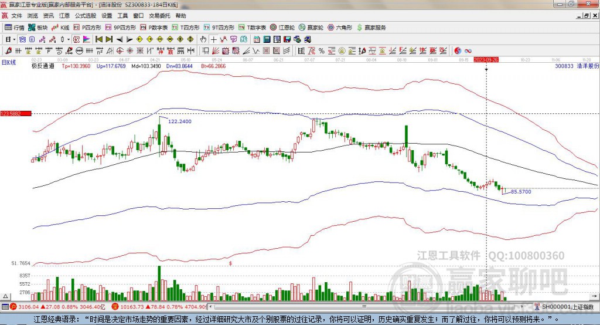Toggle the red-framed indicator button
This screenshot has height=325, width=600.
tap(76, 39)
